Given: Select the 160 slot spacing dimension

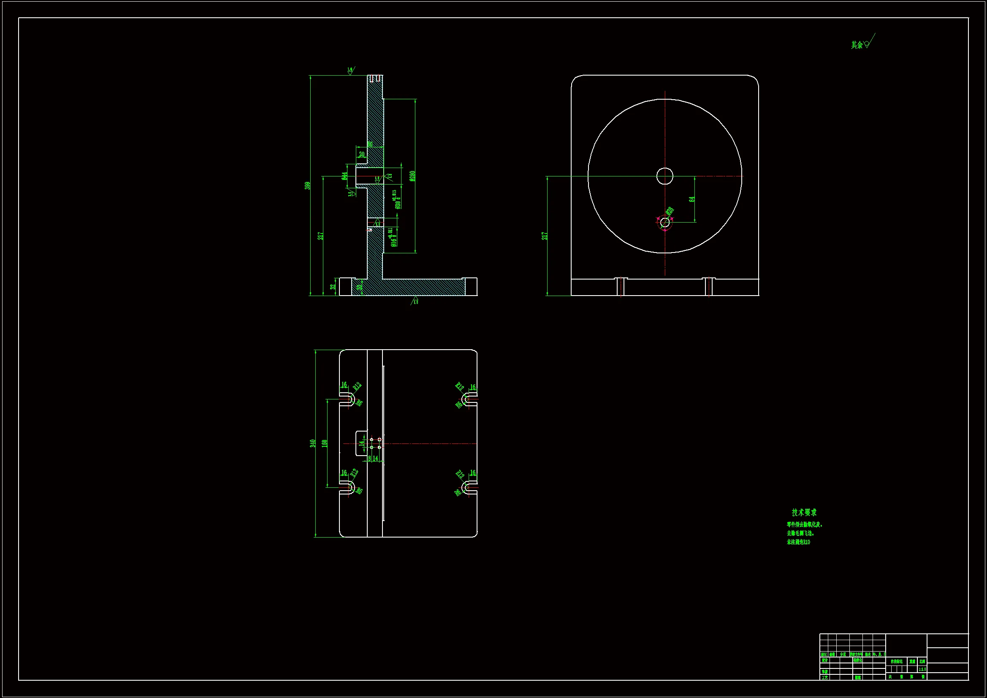Looking at the screenshot, I should [x=325, y=443].
